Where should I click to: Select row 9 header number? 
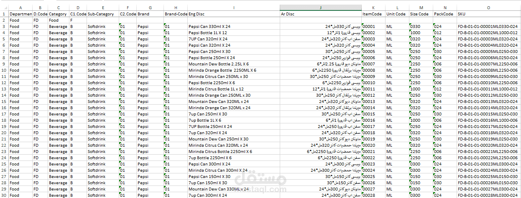pyautogui.click(x=4, y=64)
